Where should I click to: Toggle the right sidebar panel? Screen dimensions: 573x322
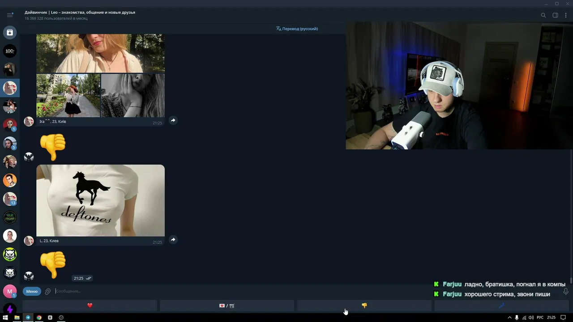(x=555, y=15)
